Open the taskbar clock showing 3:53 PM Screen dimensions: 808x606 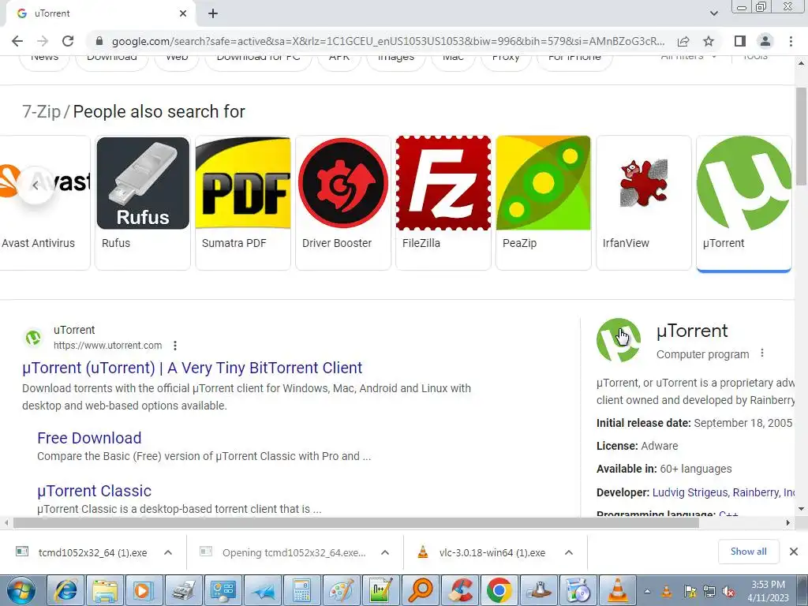[x=768, y=591]
